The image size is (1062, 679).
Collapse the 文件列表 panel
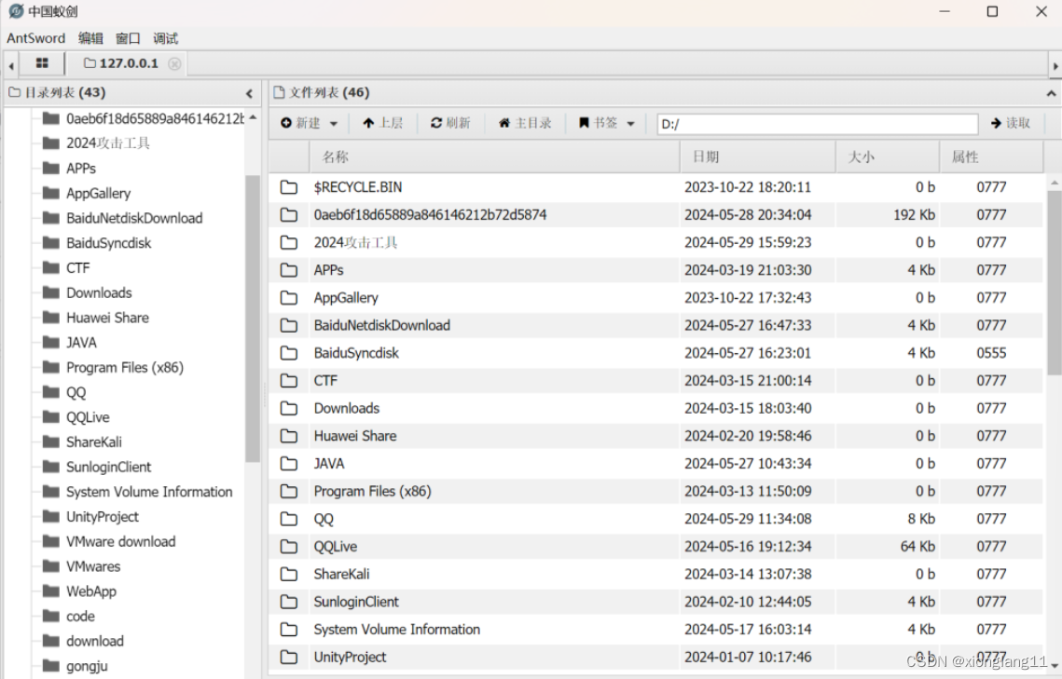point(1051,93)
